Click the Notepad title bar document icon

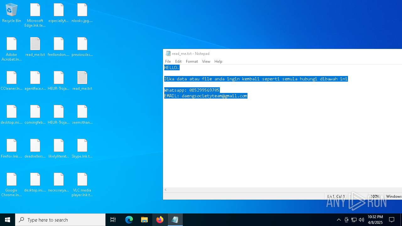click(168, 53)
